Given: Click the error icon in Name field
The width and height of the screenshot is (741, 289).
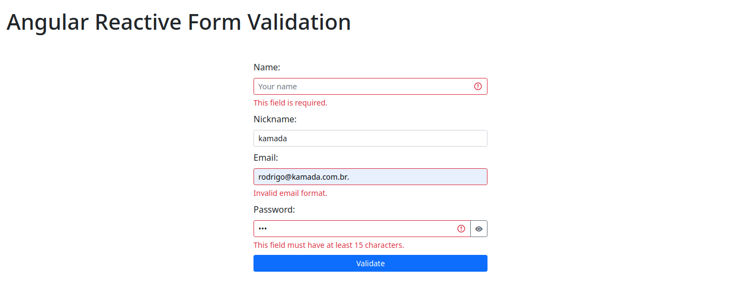Looking at the screenshot, I should [478, 87].
